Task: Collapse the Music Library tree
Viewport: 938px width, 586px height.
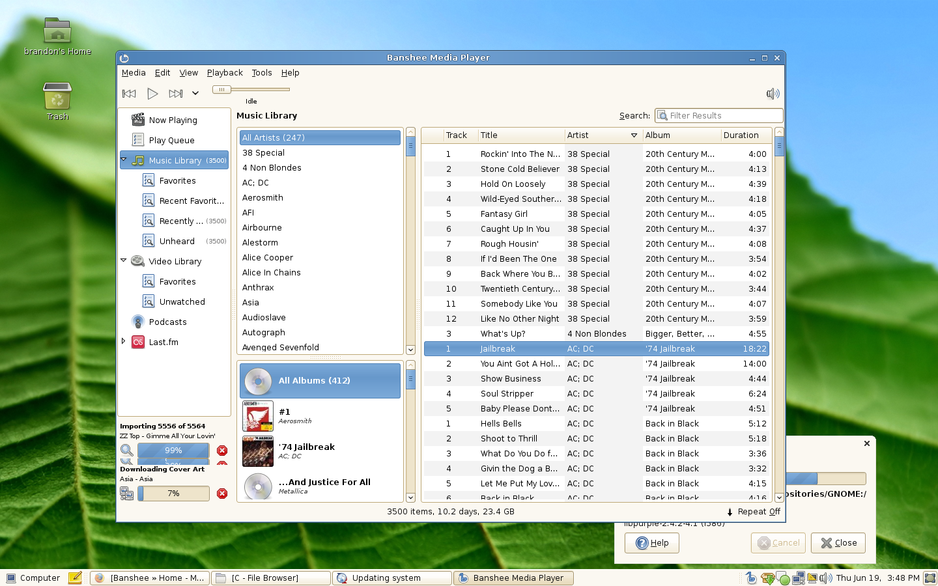Action: [124, 160]
